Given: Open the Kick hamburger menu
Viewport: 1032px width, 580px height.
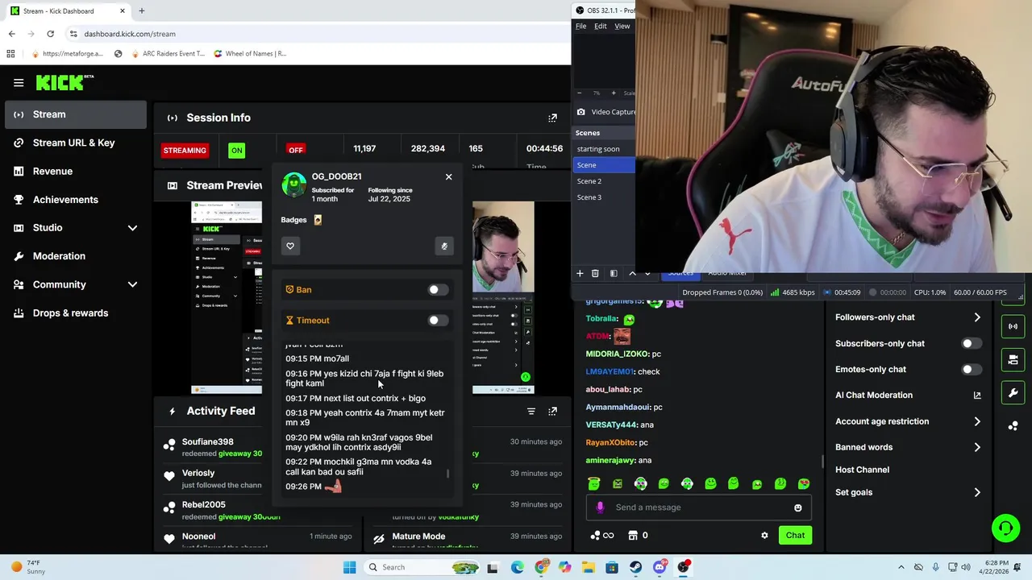Looking at the screenshot, I should pos(19,82).
